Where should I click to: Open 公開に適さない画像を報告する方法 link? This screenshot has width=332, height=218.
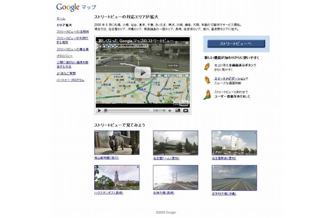72,64
